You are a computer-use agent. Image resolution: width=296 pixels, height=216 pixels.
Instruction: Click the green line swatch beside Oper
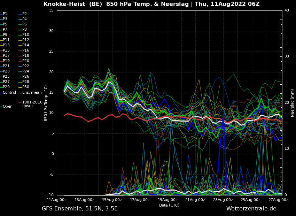point(1,107)
